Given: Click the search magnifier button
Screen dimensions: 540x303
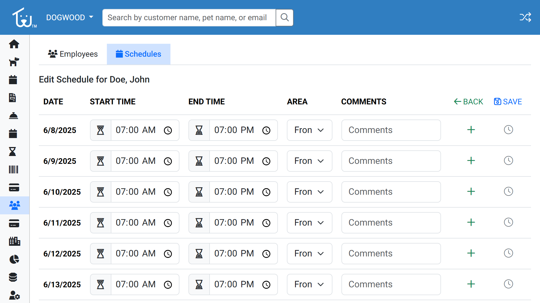Looking at the screenshot, I should [x=285, y=18].
